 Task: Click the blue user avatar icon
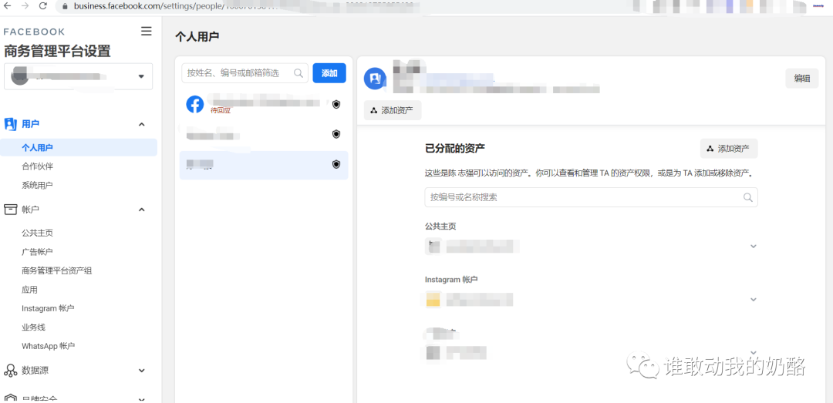[375, 79]
